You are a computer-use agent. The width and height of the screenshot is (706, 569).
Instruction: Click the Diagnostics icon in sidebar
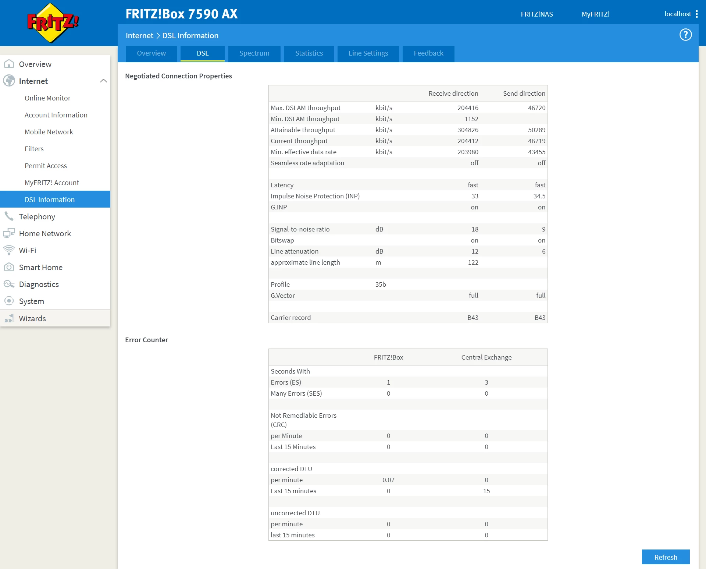(x=9, y=284)
